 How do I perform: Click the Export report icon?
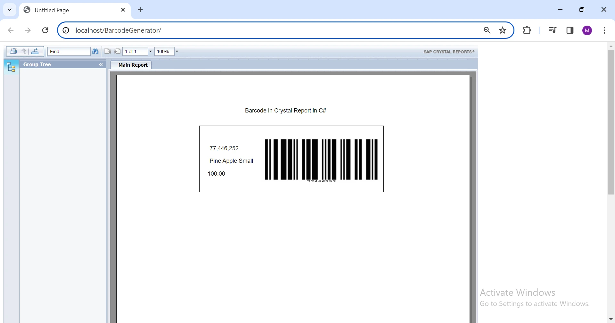[35, 51]
